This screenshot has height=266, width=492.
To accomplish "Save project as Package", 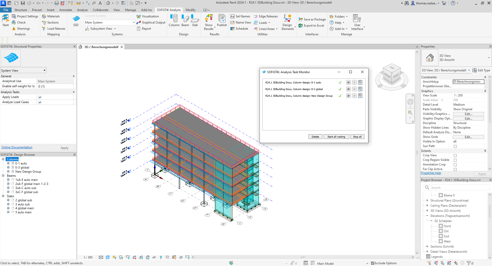I will tap(312, 19).
